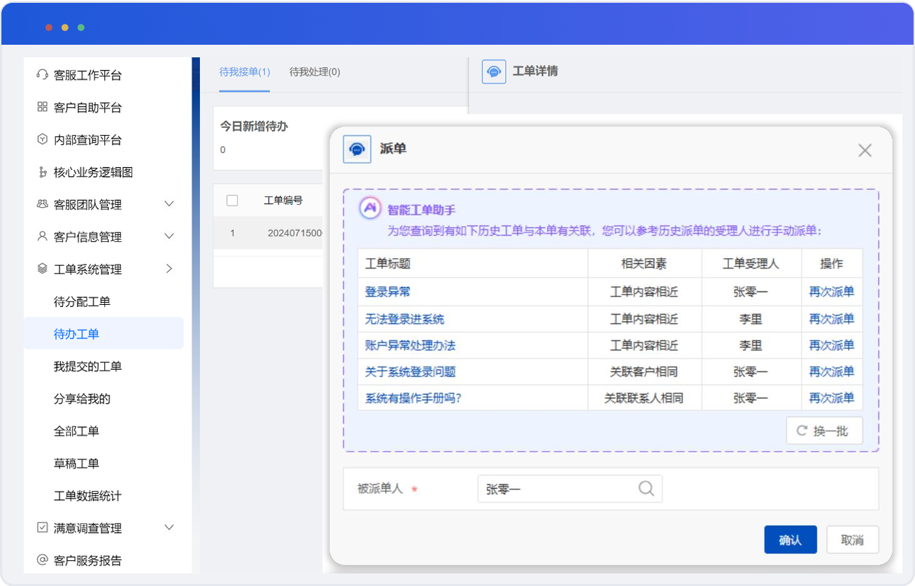Click the branch icon beside 核心业务逻辑图

(x=42, y=172)
